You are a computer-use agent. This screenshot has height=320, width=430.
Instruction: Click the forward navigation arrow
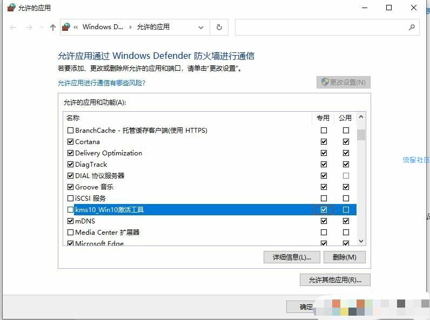tap(29, 28)
